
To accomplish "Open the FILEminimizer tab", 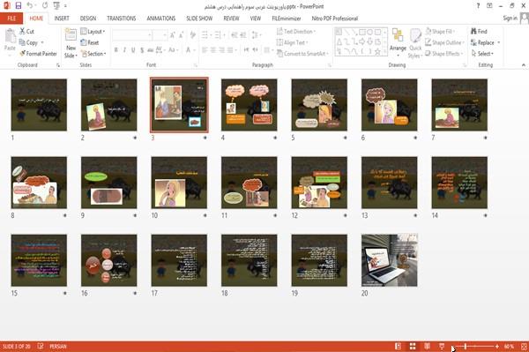I will 287,19.
